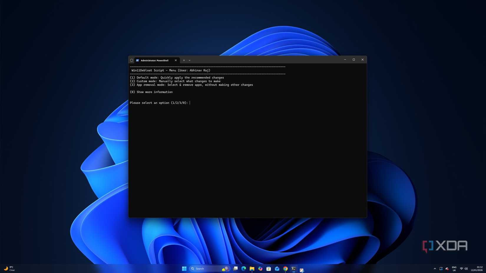
Task: Click the 'Please select an option' prompt line
Action: coord(159,103)
